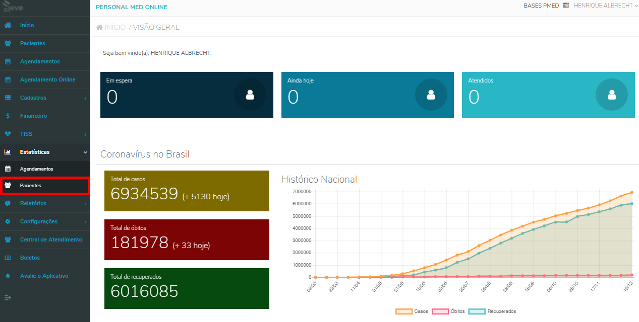Toggle the Óbitos legend swatch in the chart
The height and width of the screenshot is (322, 639).
pyautogui.click(x=441, y=311)
